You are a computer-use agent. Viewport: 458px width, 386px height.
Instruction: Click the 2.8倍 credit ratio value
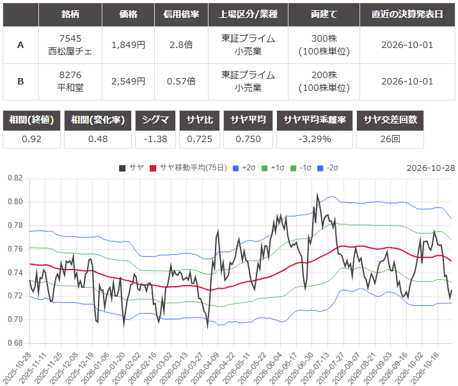coord(181,45)
